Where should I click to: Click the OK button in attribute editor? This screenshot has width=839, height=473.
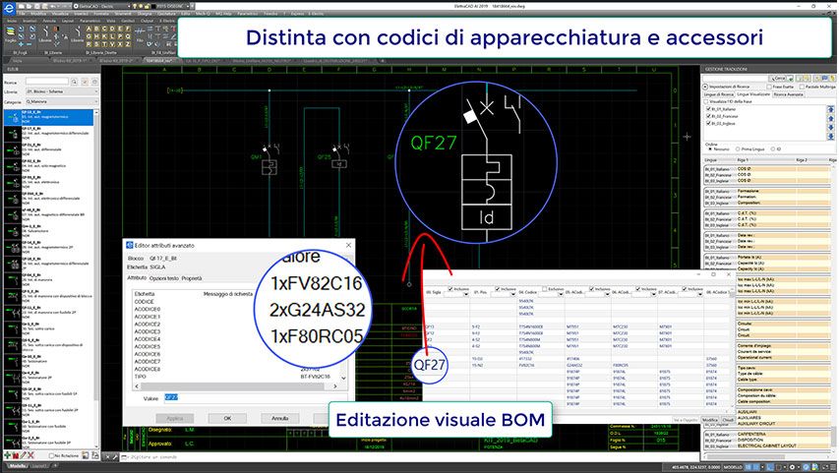[227, 418]
